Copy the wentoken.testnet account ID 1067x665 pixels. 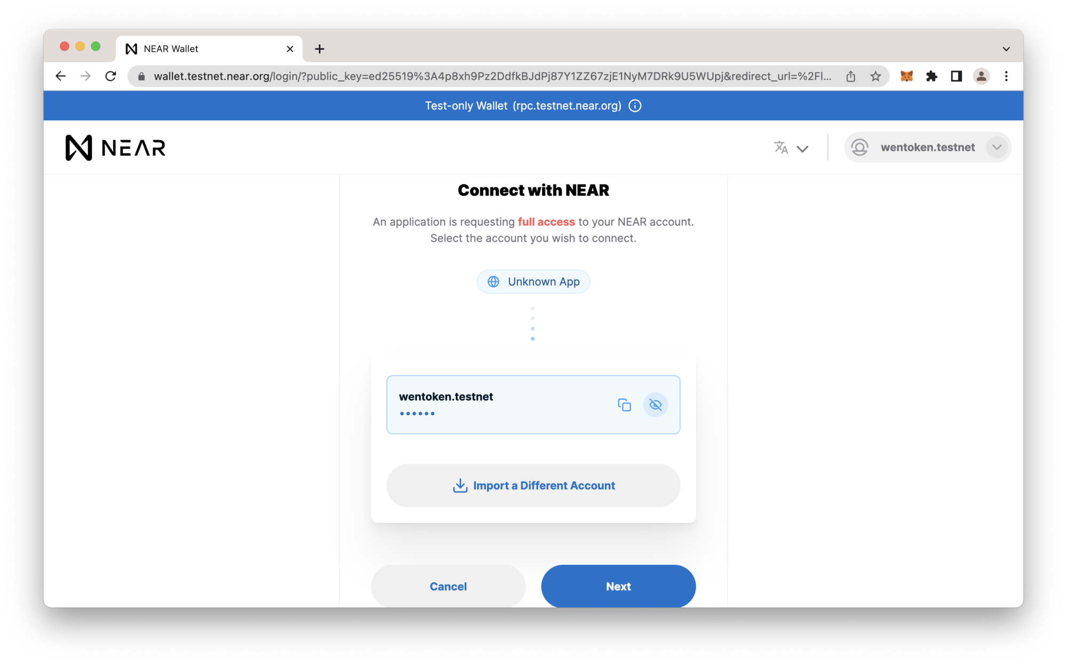[624, 405]
